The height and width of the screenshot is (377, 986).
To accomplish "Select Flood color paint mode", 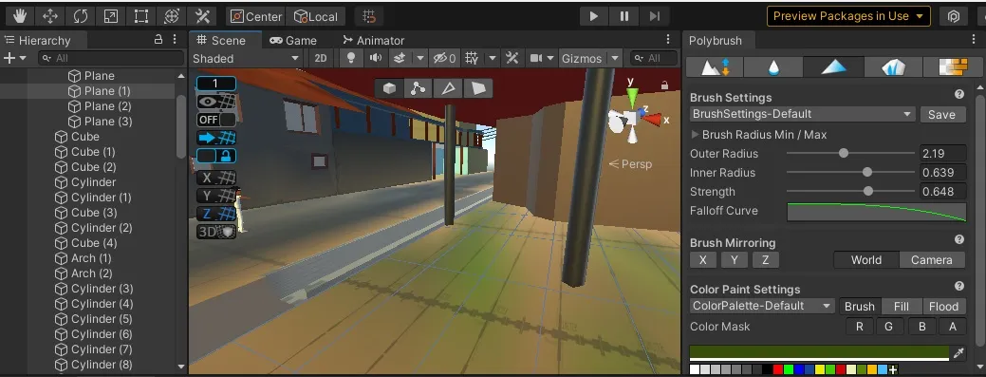I will (944, 307).
